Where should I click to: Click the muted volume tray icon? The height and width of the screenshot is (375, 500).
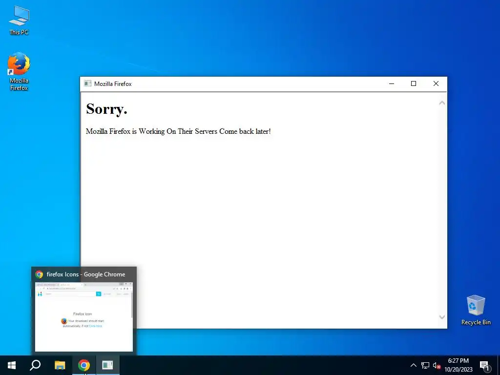pos(437,365)
